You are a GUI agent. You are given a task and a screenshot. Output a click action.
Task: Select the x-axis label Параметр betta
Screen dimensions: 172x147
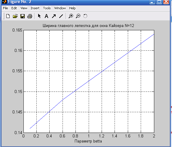[x=88, y=141]
